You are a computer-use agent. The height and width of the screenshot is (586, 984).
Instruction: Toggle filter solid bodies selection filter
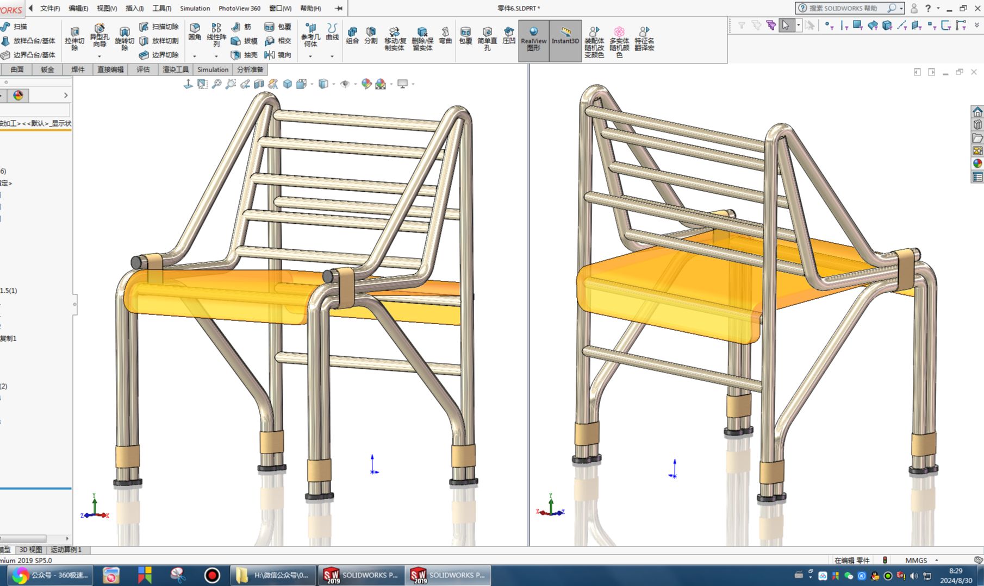[x=887, y=25]
